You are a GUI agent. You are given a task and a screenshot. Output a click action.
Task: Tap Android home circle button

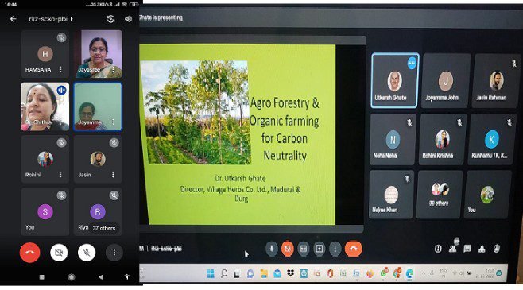click(72, 277)
